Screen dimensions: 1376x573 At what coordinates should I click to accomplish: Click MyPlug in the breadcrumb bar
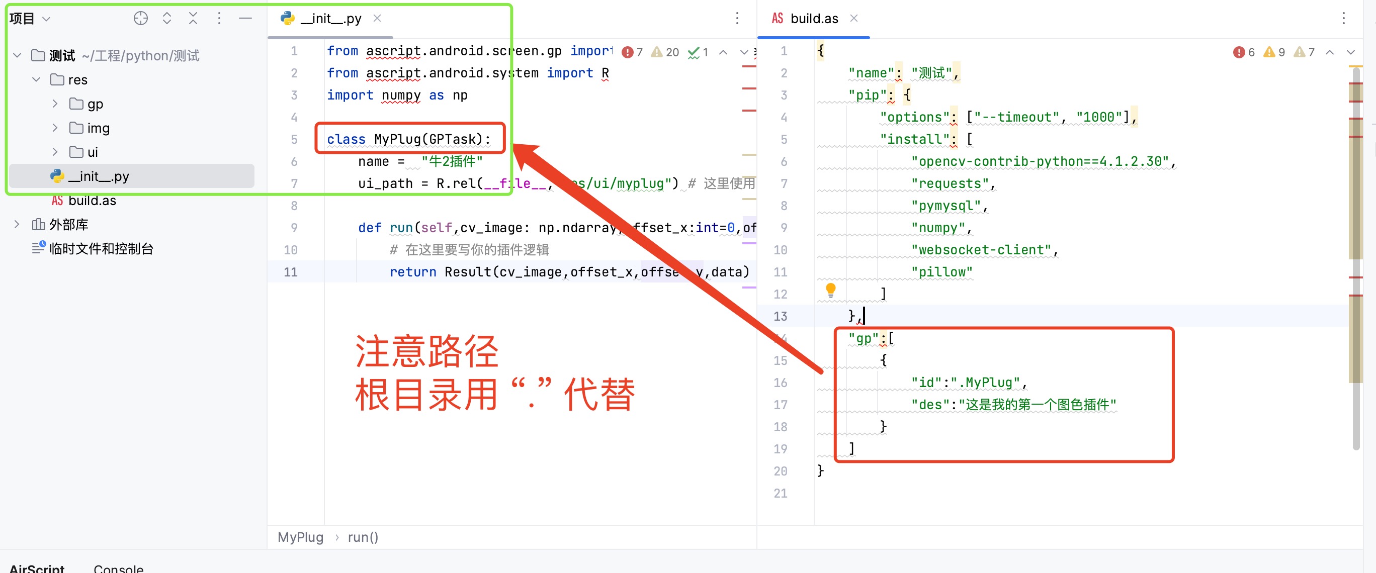[x=300, y=537]
